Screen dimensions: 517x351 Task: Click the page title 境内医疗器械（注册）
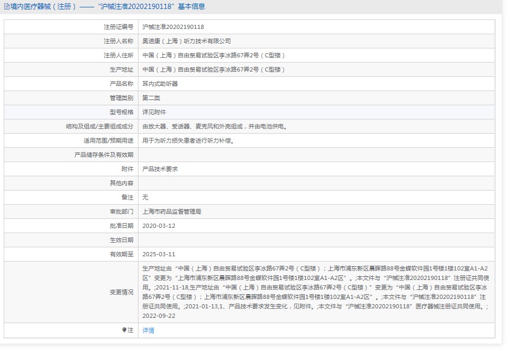43,7
